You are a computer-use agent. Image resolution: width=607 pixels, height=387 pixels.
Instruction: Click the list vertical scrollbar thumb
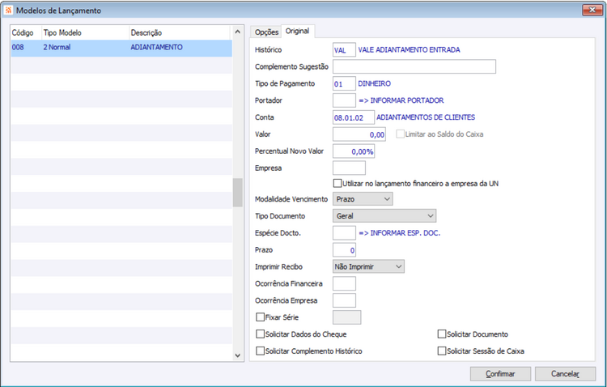click(238, 193)
